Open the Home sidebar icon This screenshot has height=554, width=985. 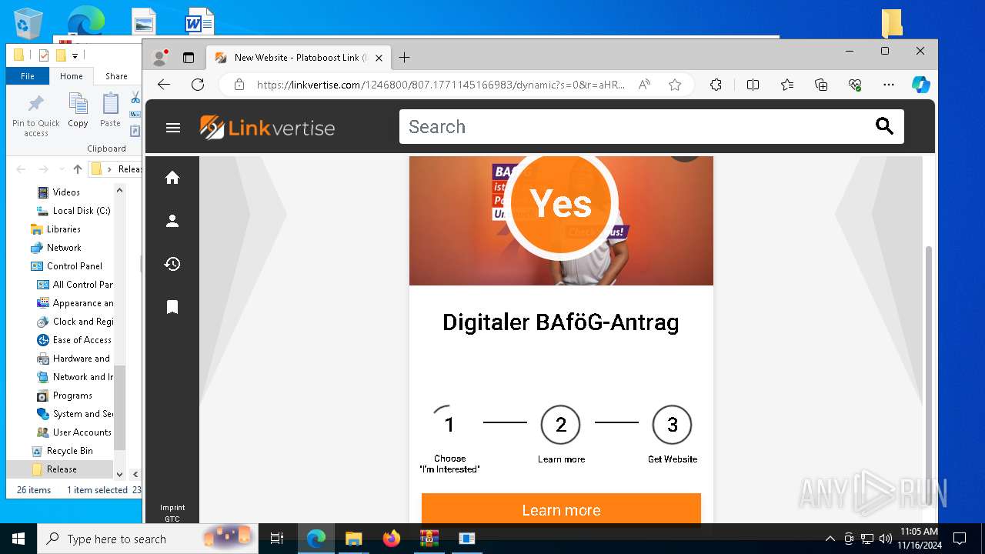(x=172, y=178)
